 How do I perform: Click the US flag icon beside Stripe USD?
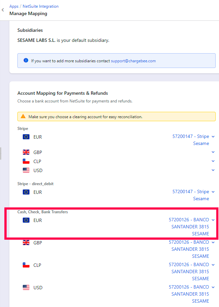26,170
